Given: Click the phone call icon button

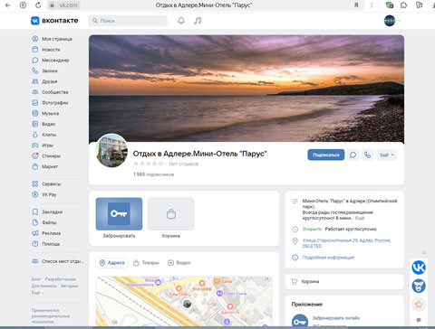Looking at the screenshot, I should coord(367,155).
